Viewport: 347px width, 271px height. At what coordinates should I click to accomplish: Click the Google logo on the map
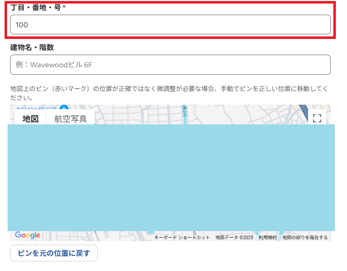click(x=27, y=235)
